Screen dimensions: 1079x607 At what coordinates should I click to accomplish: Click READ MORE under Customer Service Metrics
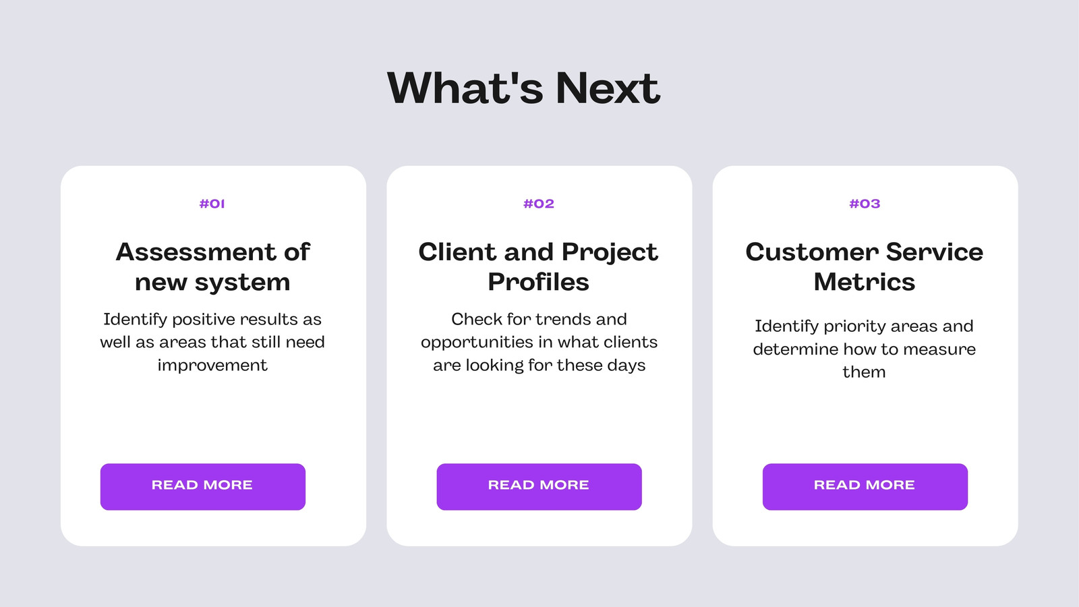click(x=865, y=486)
